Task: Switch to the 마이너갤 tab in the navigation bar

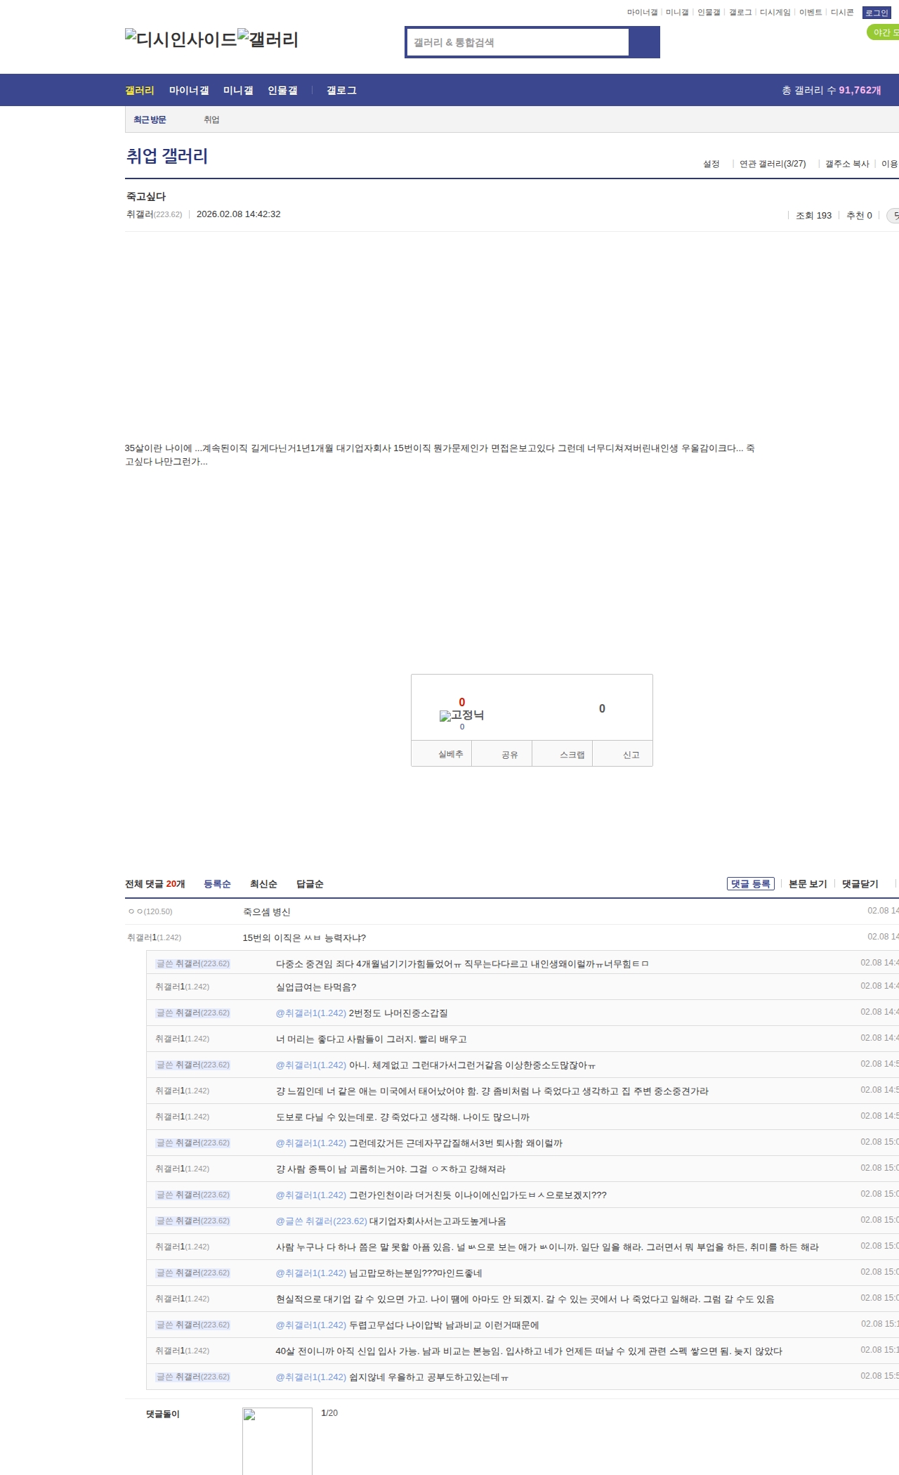Action: pyautogui.click(x=189, y=91)
